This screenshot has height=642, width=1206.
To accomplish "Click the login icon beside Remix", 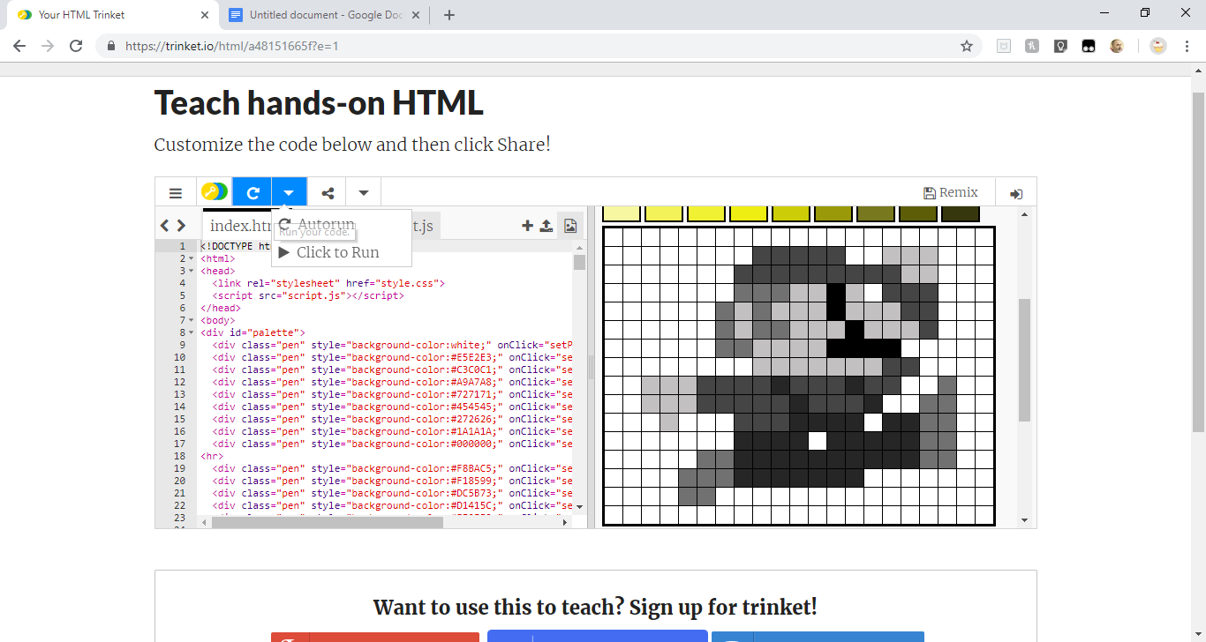I will click(1016, 194).
